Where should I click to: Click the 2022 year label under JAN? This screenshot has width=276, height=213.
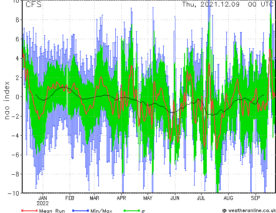pyautogui.click(x=43, y=203)
